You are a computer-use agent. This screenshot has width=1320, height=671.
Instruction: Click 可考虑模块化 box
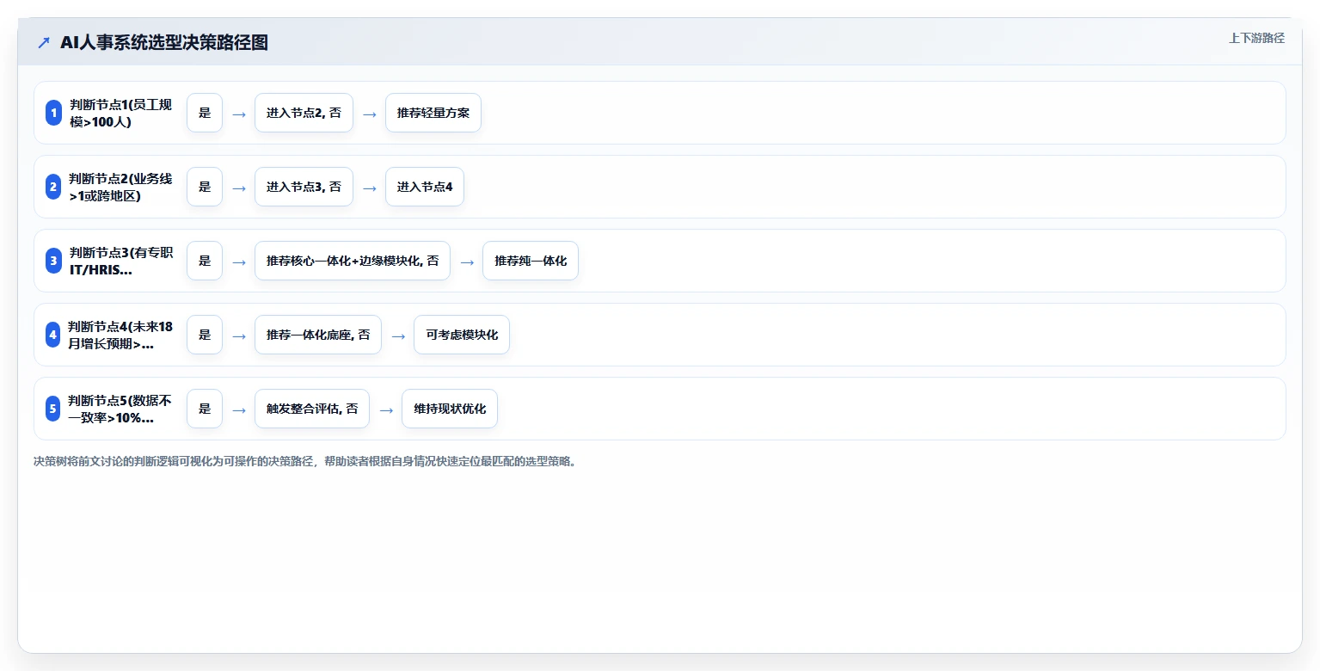[462, 335]
